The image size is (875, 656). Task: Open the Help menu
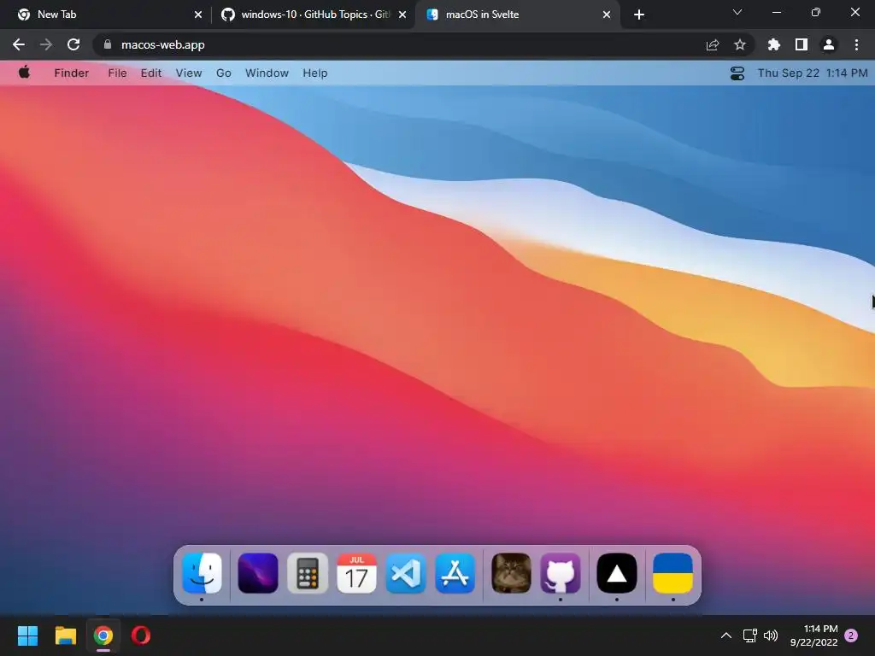(314, 73)
